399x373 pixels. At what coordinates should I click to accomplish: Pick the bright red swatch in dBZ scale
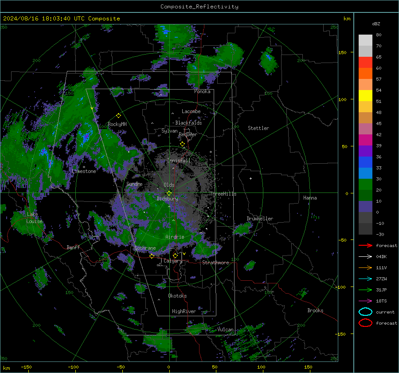tap(365, 63)
